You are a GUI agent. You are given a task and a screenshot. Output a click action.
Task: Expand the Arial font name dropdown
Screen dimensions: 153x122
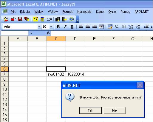click(39, 27)
